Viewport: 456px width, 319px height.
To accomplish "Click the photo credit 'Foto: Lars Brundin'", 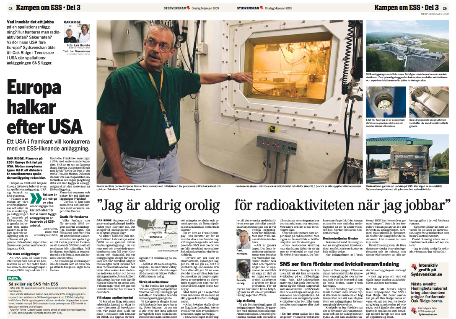I will 78,45.
